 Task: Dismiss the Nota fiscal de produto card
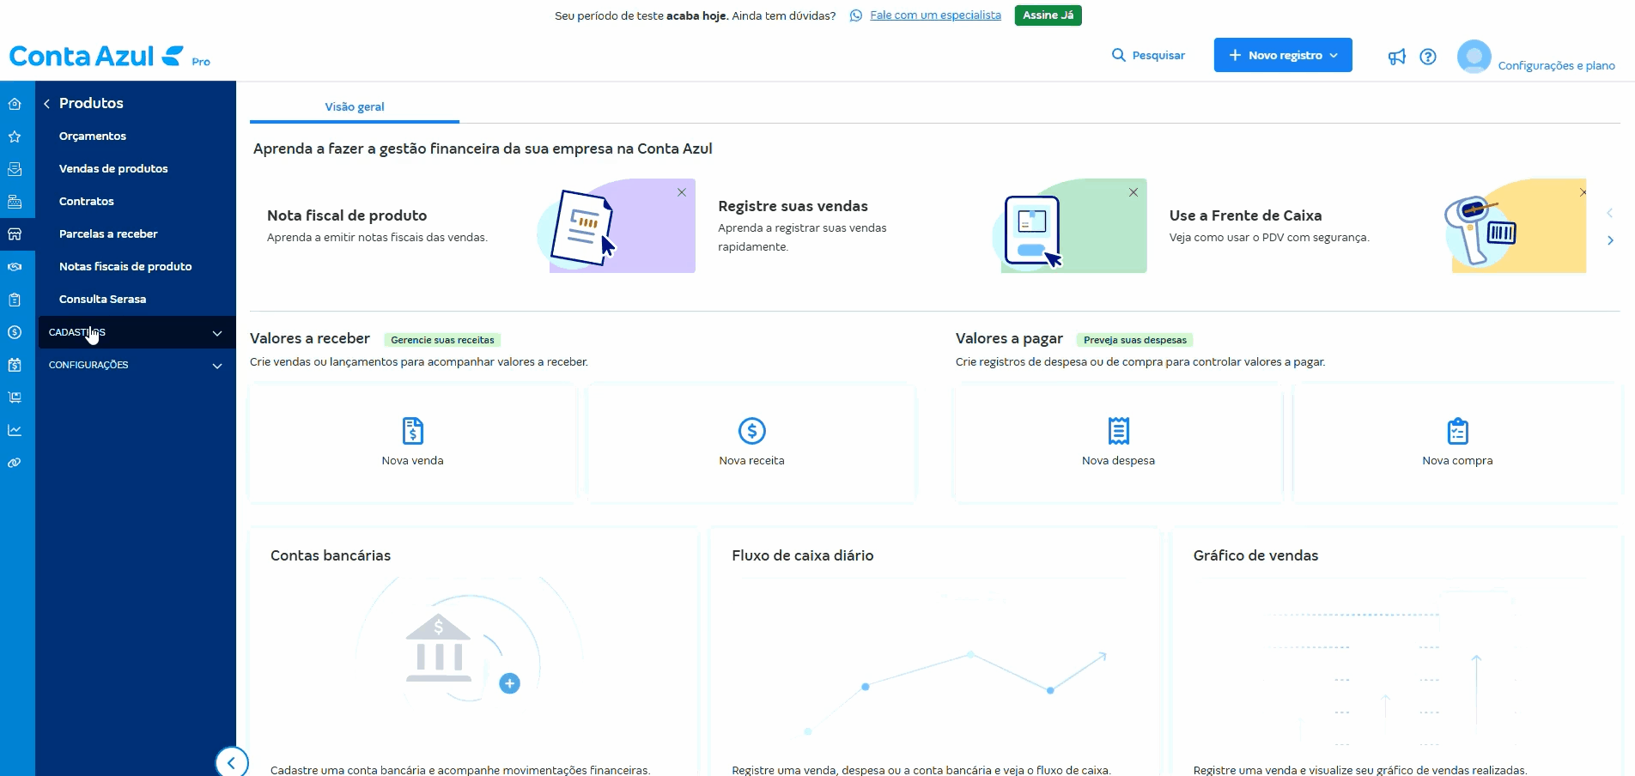pyautogui.click(x=681, y=192)
